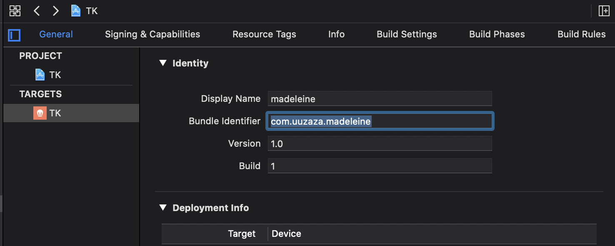The height and width of the screenshot is (246, 615).
Task: Go forward with the right chevron
Action: [56, 11]
